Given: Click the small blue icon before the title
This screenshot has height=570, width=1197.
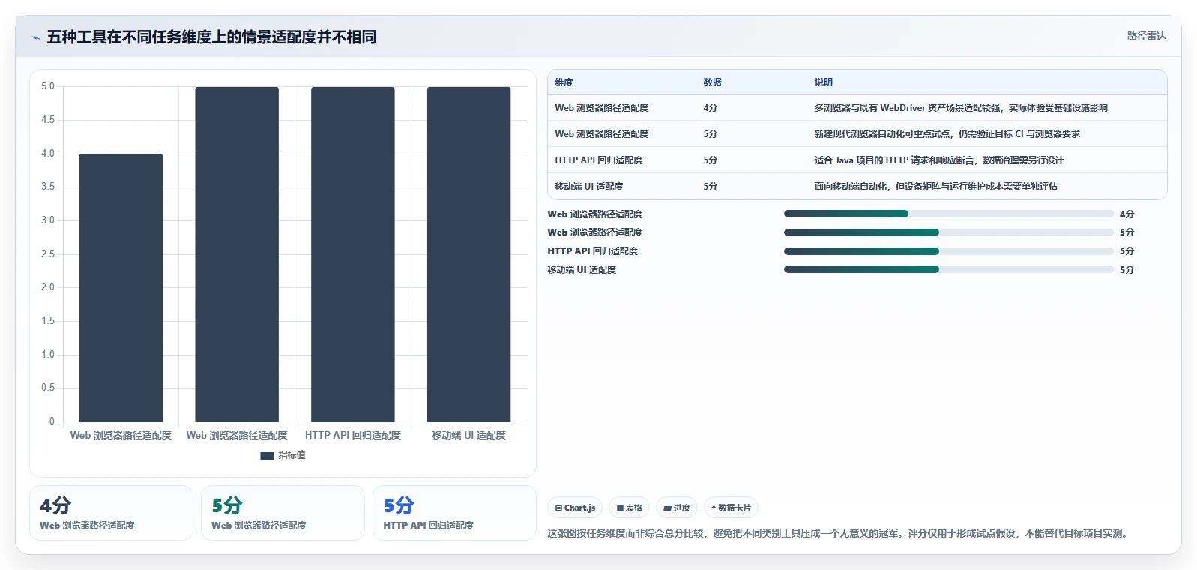Looking at the screenshot, I should pyautogui.click(x=35, y=37).
